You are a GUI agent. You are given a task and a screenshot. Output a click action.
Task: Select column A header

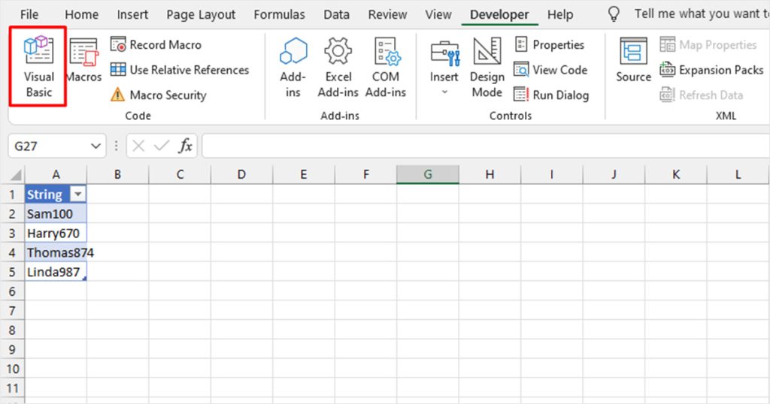tap(56, 174)
